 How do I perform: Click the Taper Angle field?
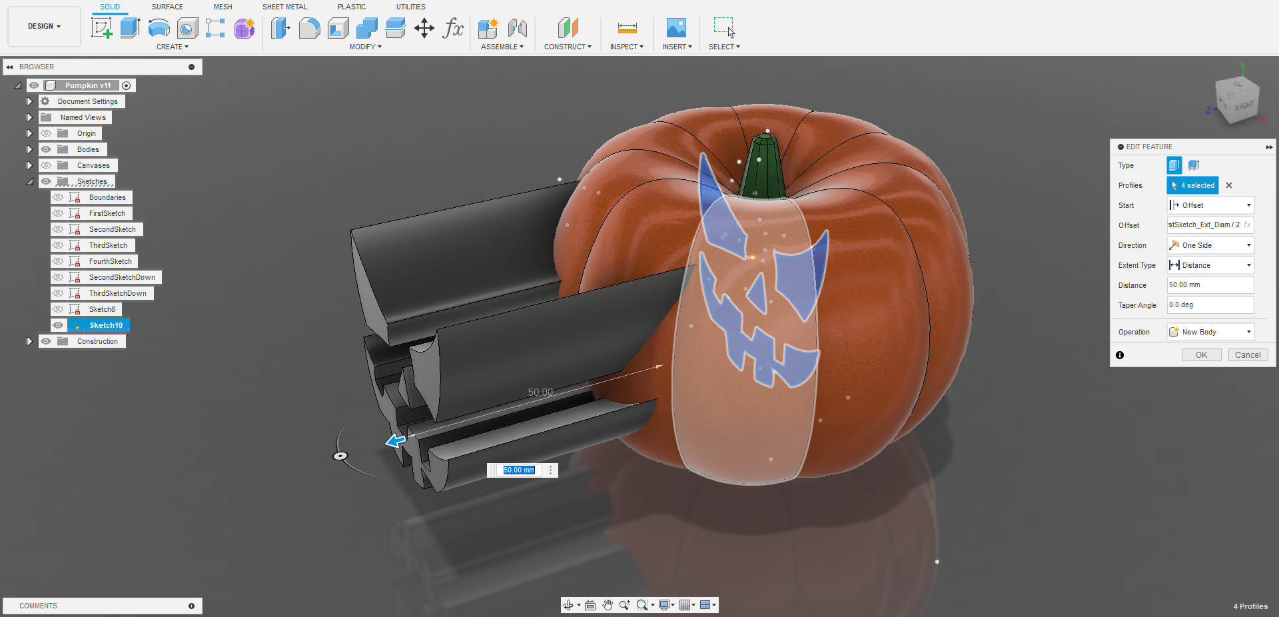coord(1210,305)
